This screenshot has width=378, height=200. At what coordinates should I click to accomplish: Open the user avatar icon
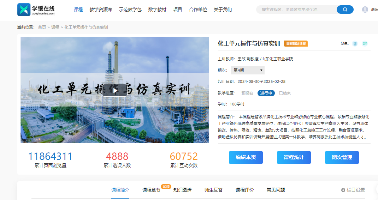(365, 10)
